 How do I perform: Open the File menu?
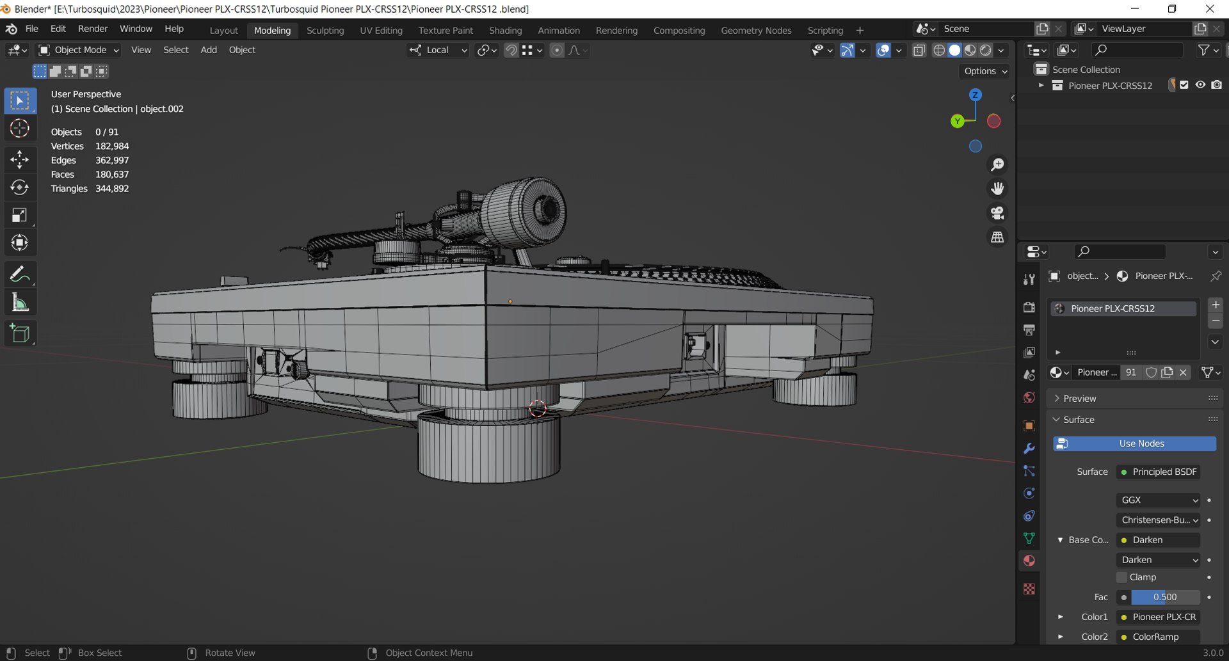tap(31, 29)
